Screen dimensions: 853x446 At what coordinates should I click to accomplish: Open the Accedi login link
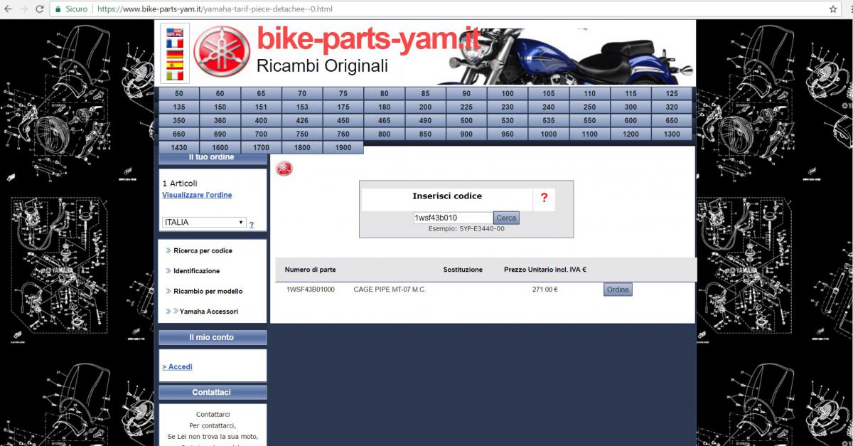tap(177, 367)
